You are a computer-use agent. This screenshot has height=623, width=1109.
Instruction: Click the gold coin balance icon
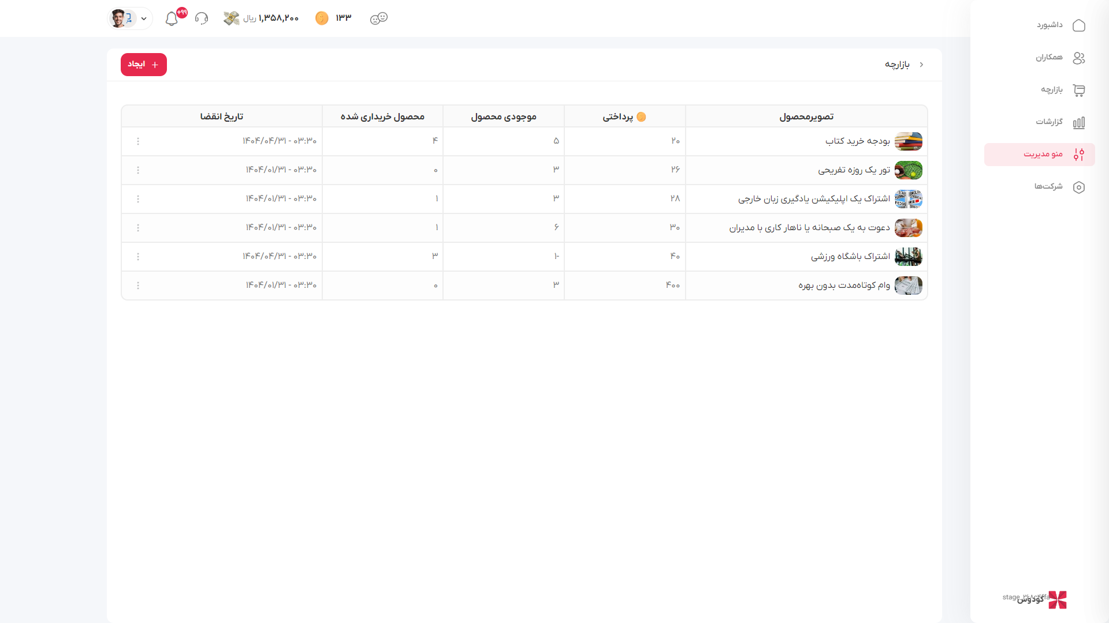(x=322, y=18)
